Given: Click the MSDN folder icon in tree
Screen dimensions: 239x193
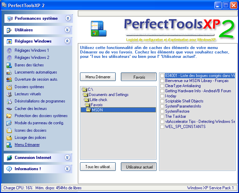Looking at the screenshot, I should (89, 110).
